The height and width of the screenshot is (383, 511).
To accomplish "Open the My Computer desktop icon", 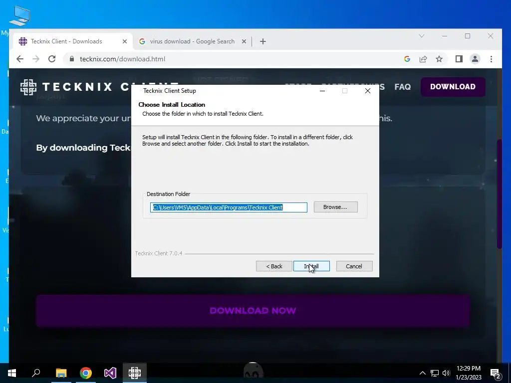I will pyautogui.click(x=19, y=16).
